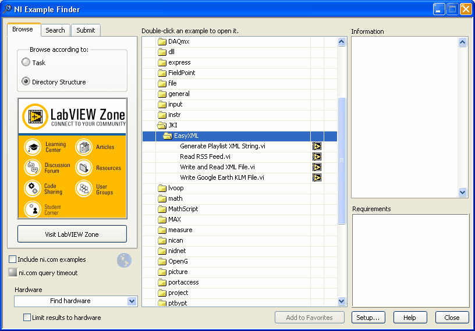Click VI icon for Write Google Earth KLM File.vi
This screenshot has width=475, height=331.
tap(317, 177)
